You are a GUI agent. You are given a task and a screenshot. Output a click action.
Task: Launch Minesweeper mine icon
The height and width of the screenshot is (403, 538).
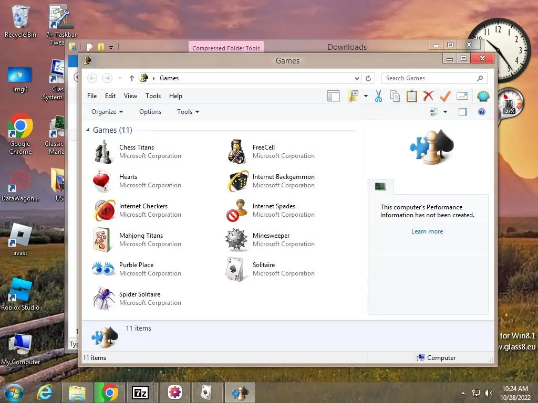236,239
